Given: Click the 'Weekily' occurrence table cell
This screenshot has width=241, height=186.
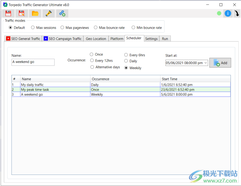Looking at the screenshot, I should [125, 94].
